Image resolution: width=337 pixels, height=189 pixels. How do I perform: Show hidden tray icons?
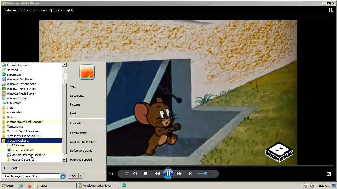click(300, 186)
